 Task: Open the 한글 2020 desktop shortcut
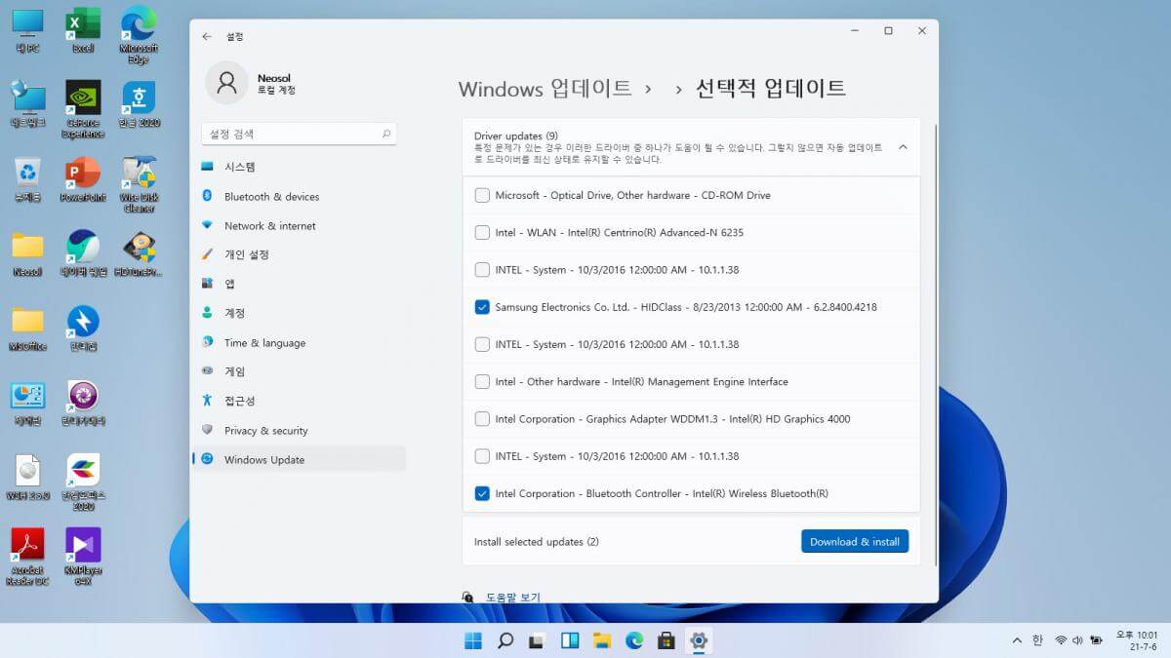(x=139, y=104)
